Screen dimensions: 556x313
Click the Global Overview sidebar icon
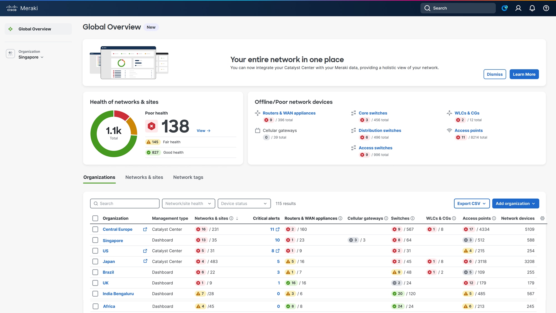tap(10, 29)
